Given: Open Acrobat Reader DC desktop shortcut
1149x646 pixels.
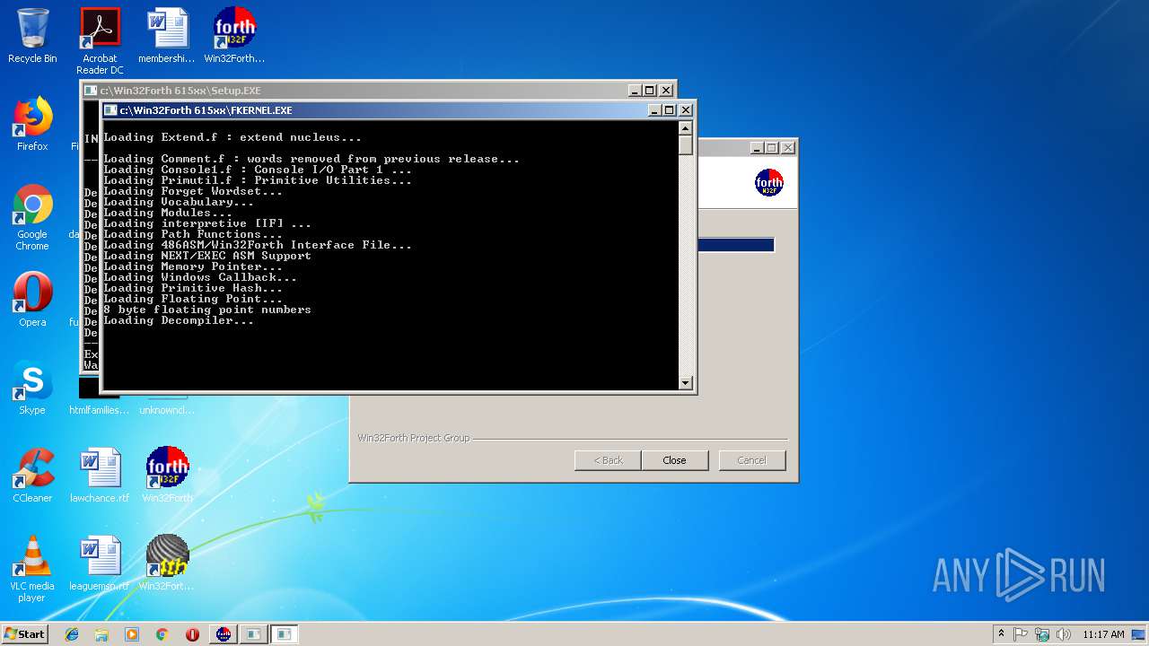Looking at the screenshot, I should tap(100, 41).
